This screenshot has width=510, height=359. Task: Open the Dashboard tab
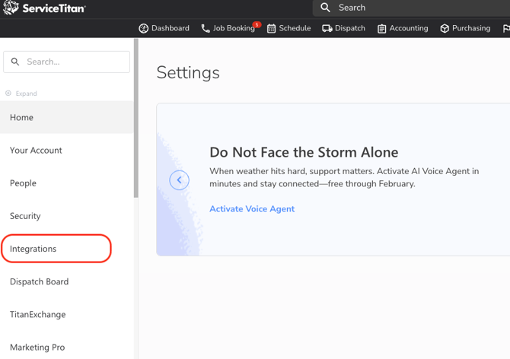coord(164,28)
